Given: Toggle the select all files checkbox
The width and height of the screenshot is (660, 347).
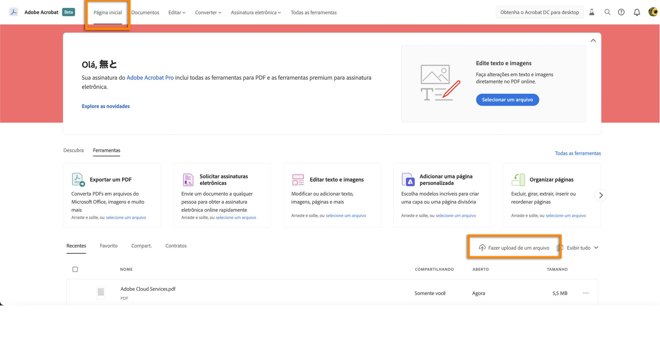Looking at the screenshot, I should pyautogui.click(x=75, y=269).
